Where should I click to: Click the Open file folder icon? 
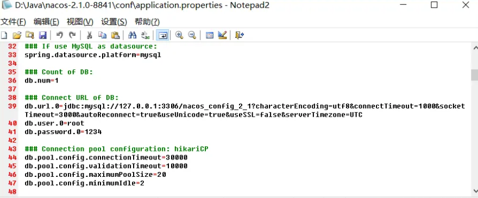pyautogui.click(x=17, y=35)
